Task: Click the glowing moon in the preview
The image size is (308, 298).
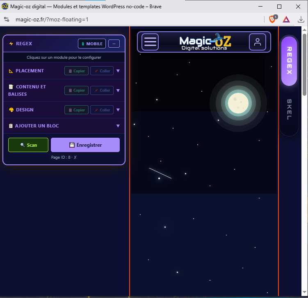Action: [238, 103]
